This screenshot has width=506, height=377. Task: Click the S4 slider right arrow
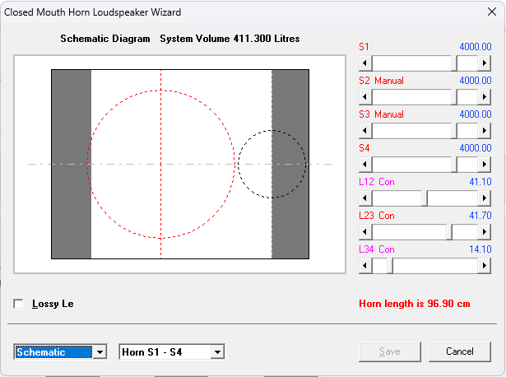485,165
